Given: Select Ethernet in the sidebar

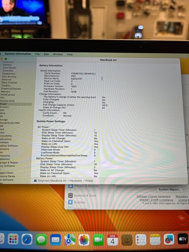Looking at the screenshot, I should tap(7, 80).
